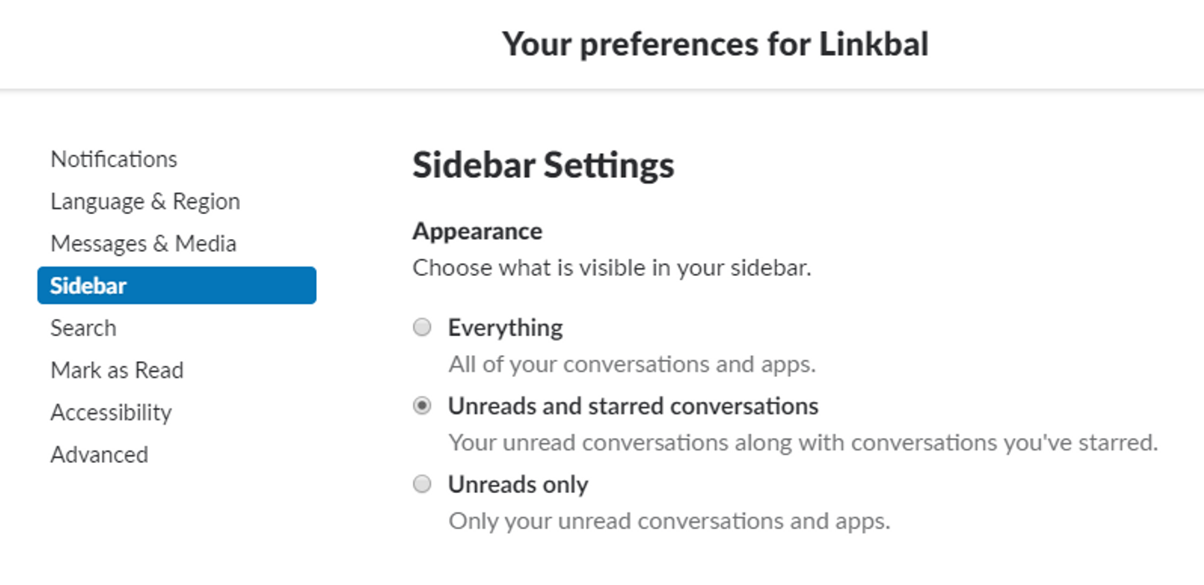The width and height of the screenshot is (1204, 585).
Task: Click the bold Everything option label
Action: 505,327
